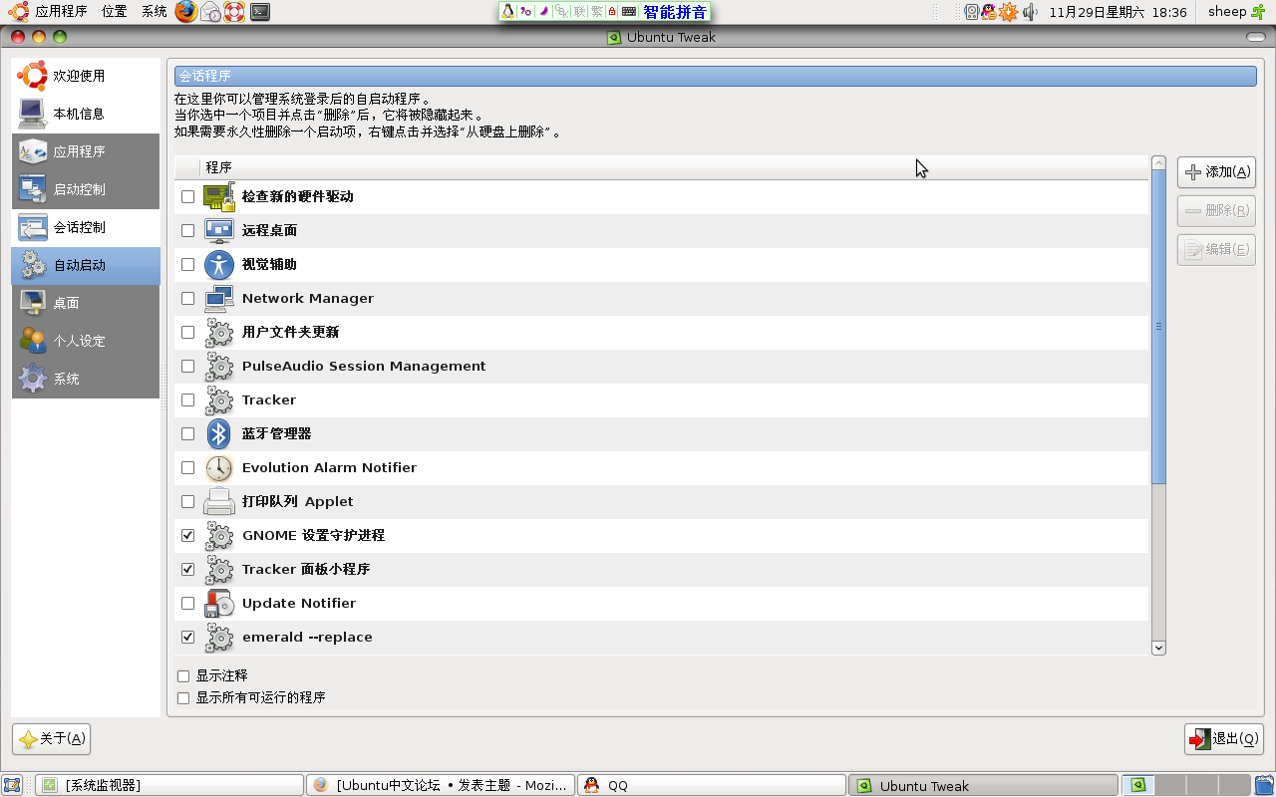The width and height of the screenshot is (1276, 797).
Task: Open the 应用程序 top panel menu
Action: [x=62, y=12]
